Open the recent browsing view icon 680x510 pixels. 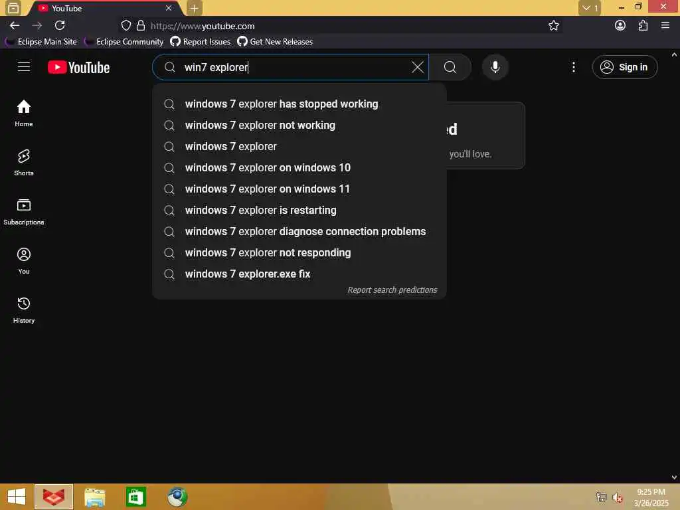pyautogui.click(x=13, y=8)
